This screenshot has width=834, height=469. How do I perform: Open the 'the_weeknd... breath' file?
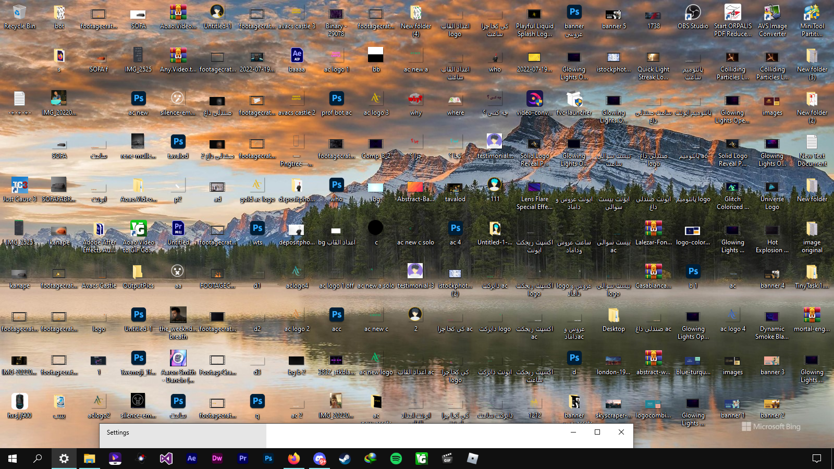178,323
